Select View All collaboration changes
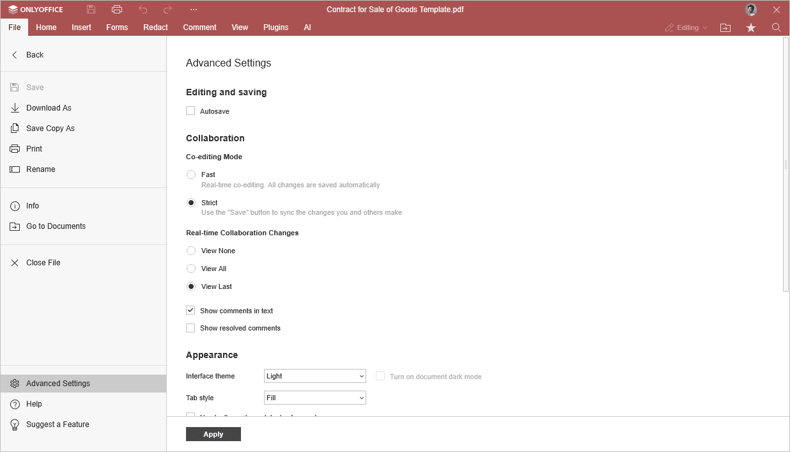 point(191,269)
